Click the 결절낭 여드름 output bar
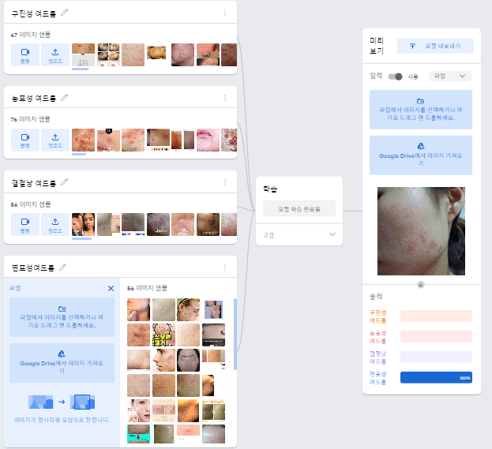492x449 pixels. click(x=436, y=357)
